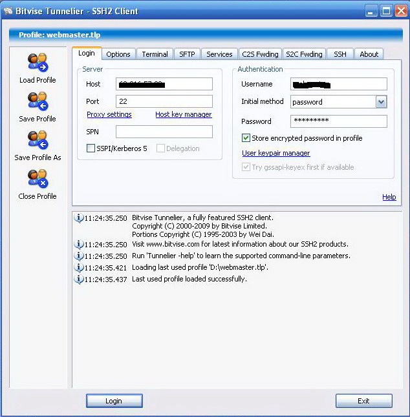Click the empty SPN input field
The image size is (410, 417).
click(164, 132)
